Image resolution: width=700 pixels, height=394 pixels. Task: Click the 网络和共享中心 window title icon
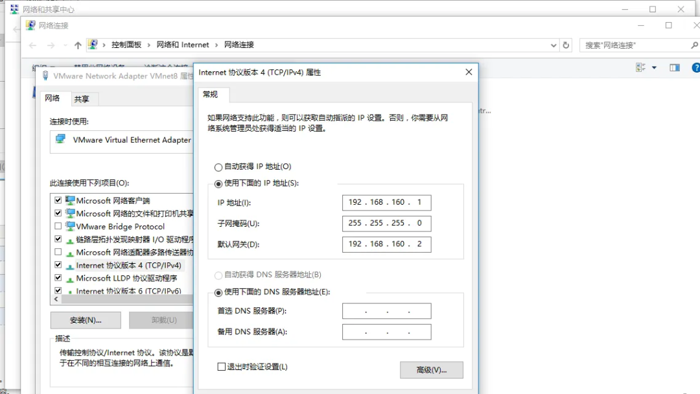pyautogui.click(x=14, y=9)
